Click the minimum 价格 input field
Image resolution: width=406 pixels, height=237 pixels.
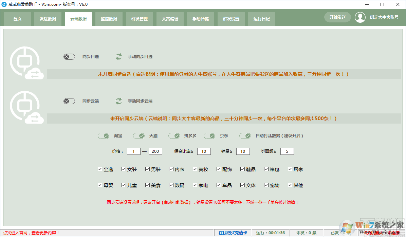[x=133, y=151]
